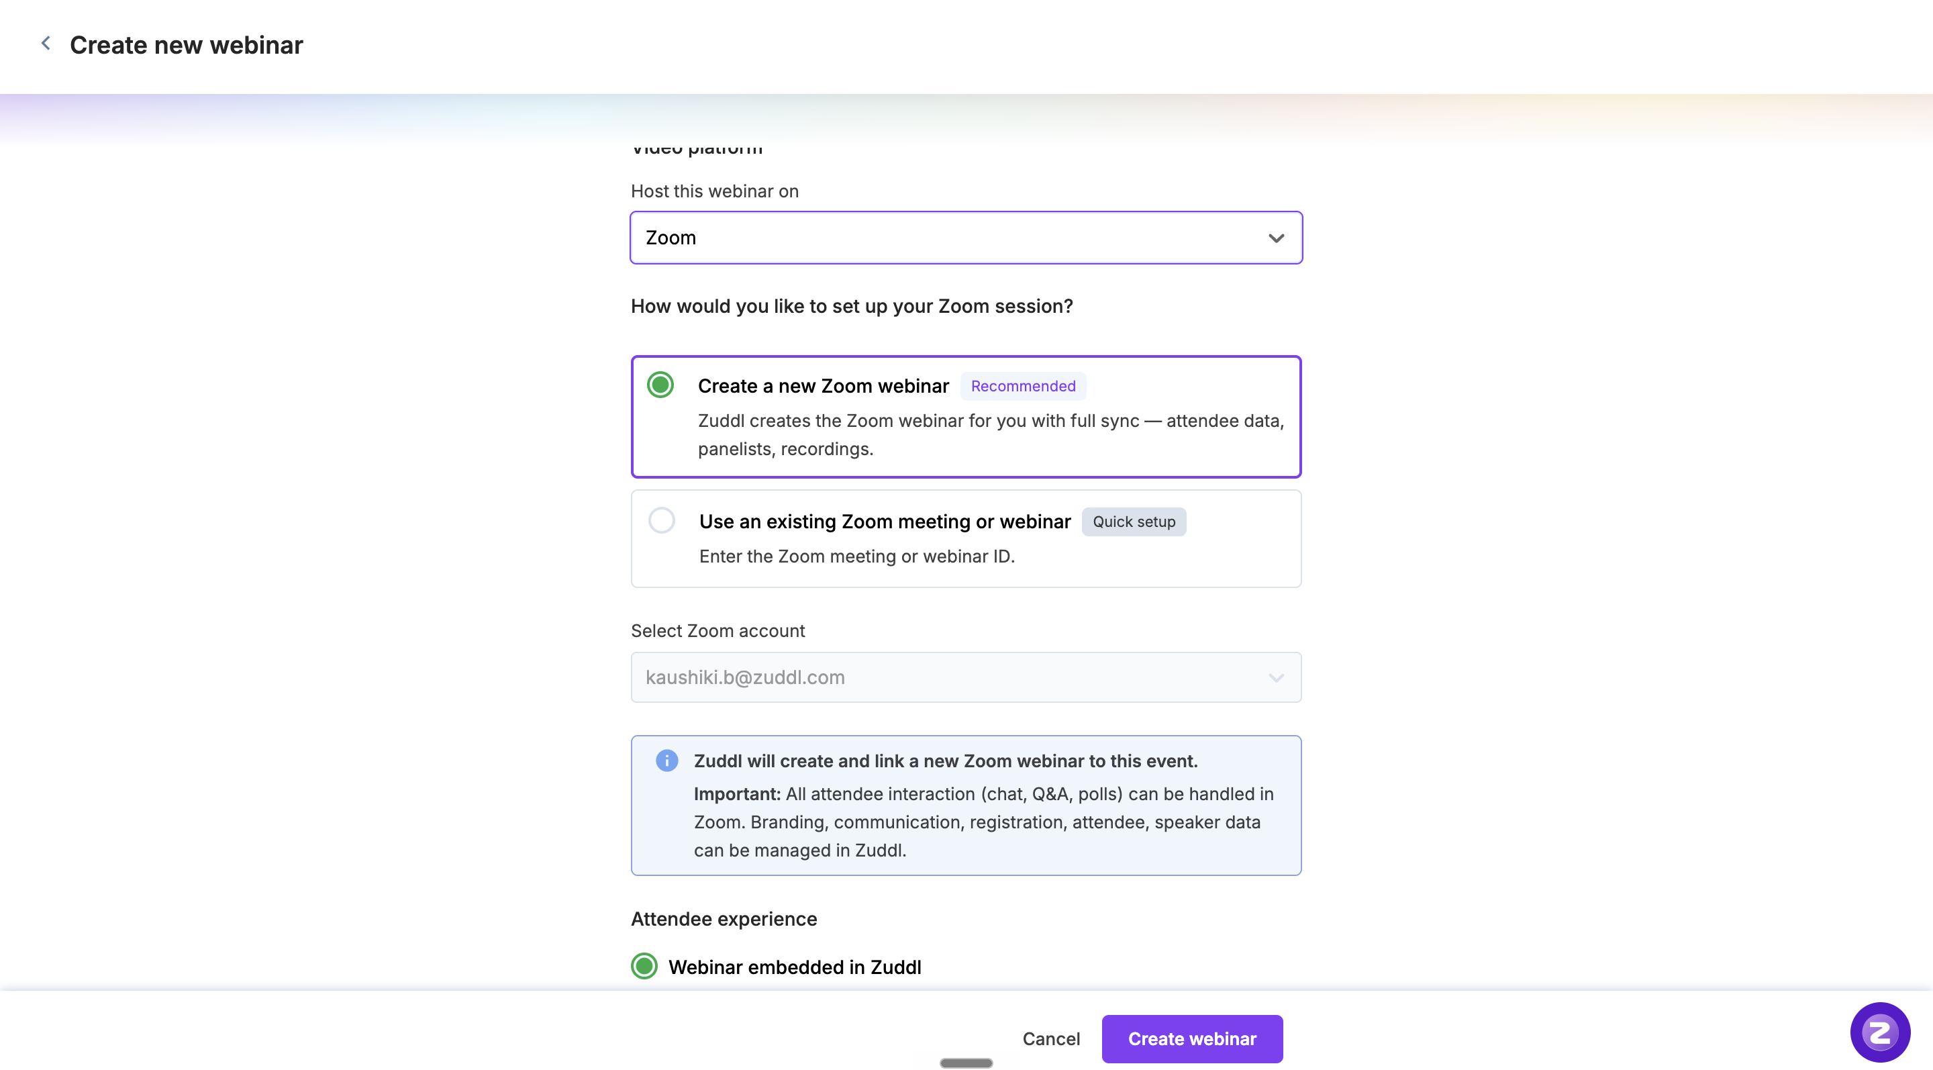
Task: Click 'How would you like to set up' heading
Action: [852, 306]
